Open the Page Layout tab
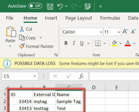139x112 pixels. (x=79, y=18)
